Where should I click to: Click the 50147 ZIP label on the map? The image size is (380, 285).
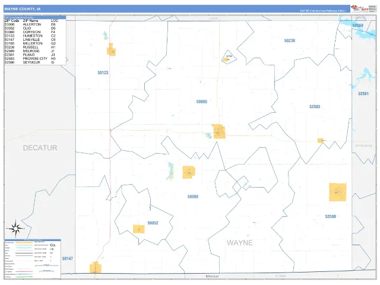(x=67, y=259)
